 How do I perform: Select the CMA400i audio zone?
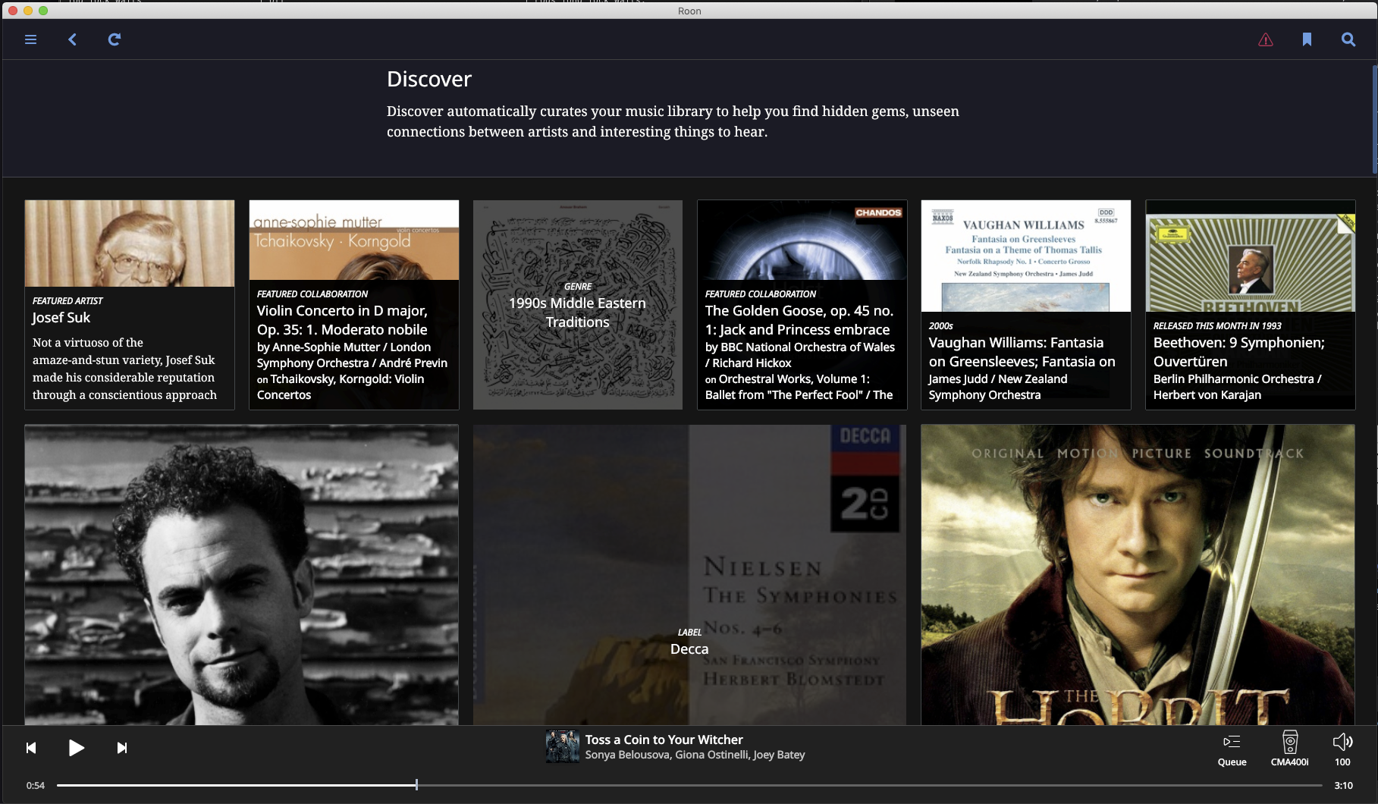[x=1289, y=748]
